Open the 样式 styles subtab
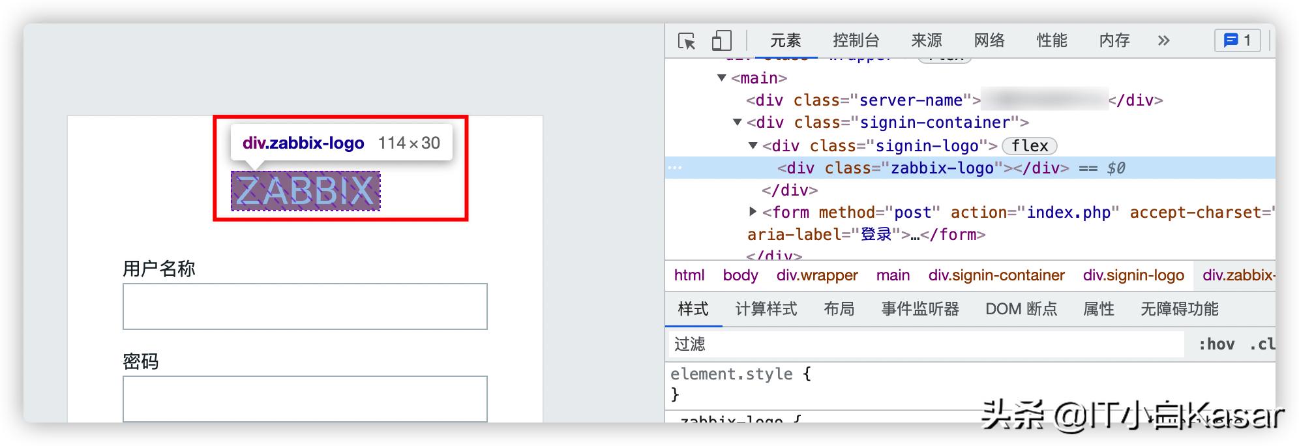Screen dimensions: 1299x446 [693, 309]
